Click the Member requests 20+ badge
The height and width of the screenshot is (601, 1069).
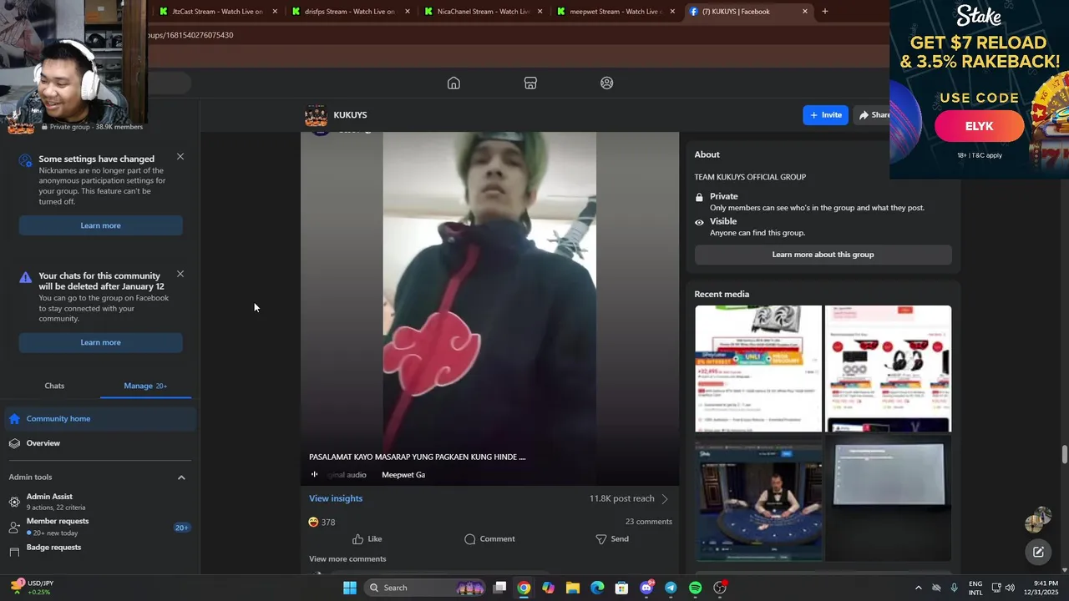[x=181, y=528]
